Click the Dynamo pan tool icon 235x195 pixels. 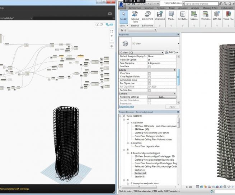pos(112,46)
